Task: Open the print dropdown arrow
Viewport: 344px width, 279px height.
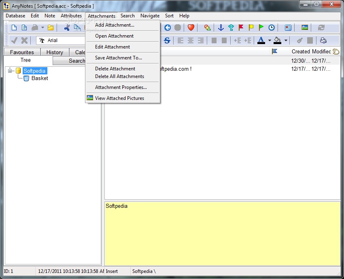Action: (42, 27)
